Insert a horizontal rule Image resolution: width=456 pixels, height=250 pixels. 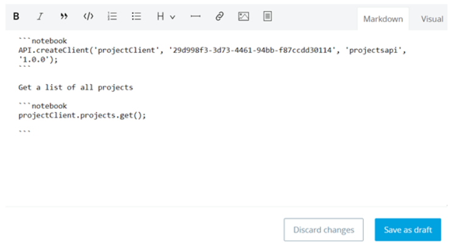[195, 17]
